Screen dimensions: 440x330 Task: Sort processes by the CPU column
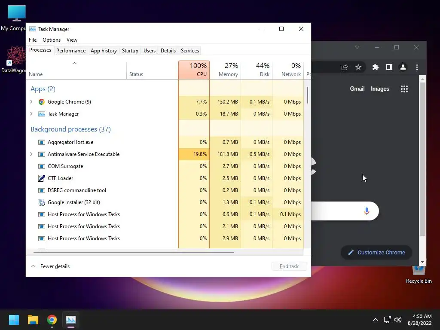pyautogui.click(x=194, y=70)
